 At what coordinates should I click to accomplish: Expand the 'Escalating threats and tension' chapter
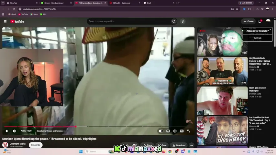pyautogui.click(x=51, y=131)
